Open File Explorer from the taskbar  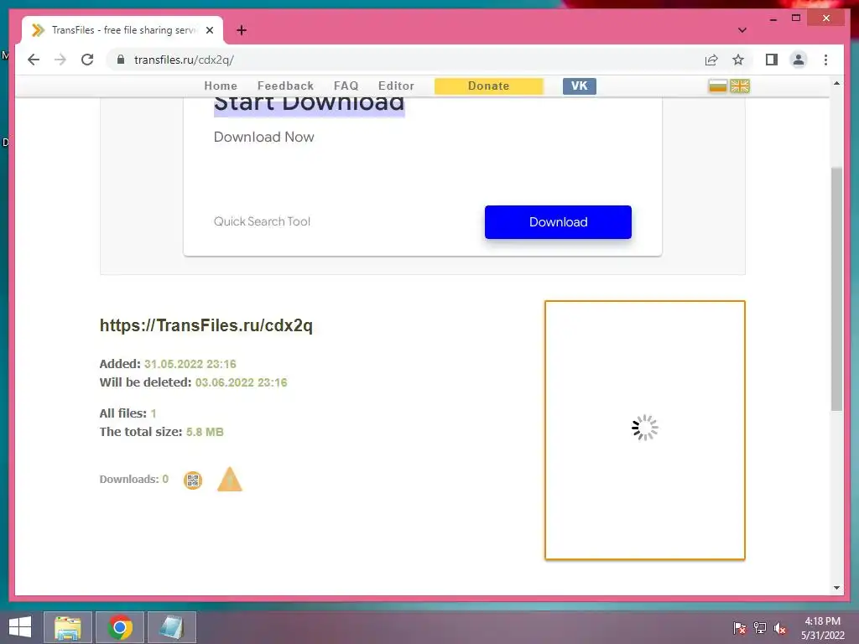pyautogui.click(x=68, y=627)
